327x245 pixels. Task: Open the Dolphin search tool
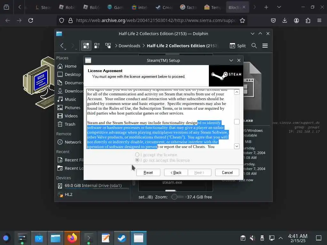pos(254,46)
